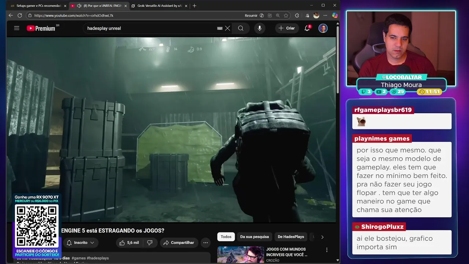Click the site lock icon in address bar
Viewport: 469px width, 264px height.
(x=29, y=15)
